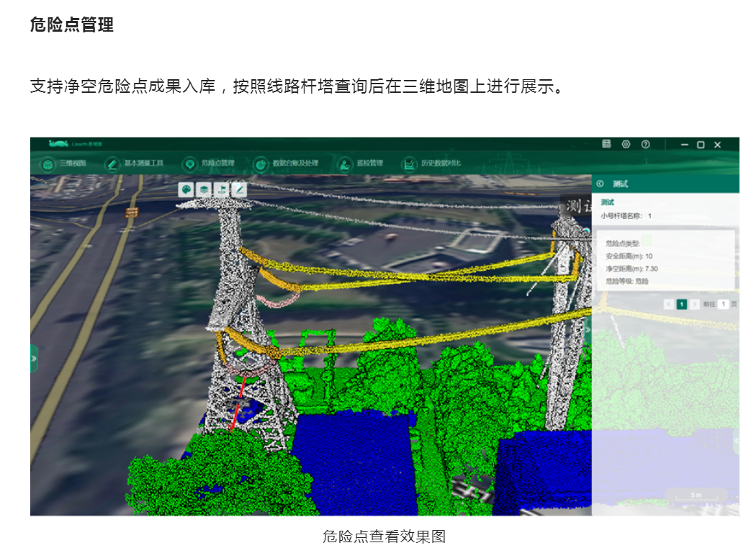Image resolution: width=751 pixels, height=548 pixels.
Task: Click the 数据台账及处理 pie chart icon
Action: (261, 164)
